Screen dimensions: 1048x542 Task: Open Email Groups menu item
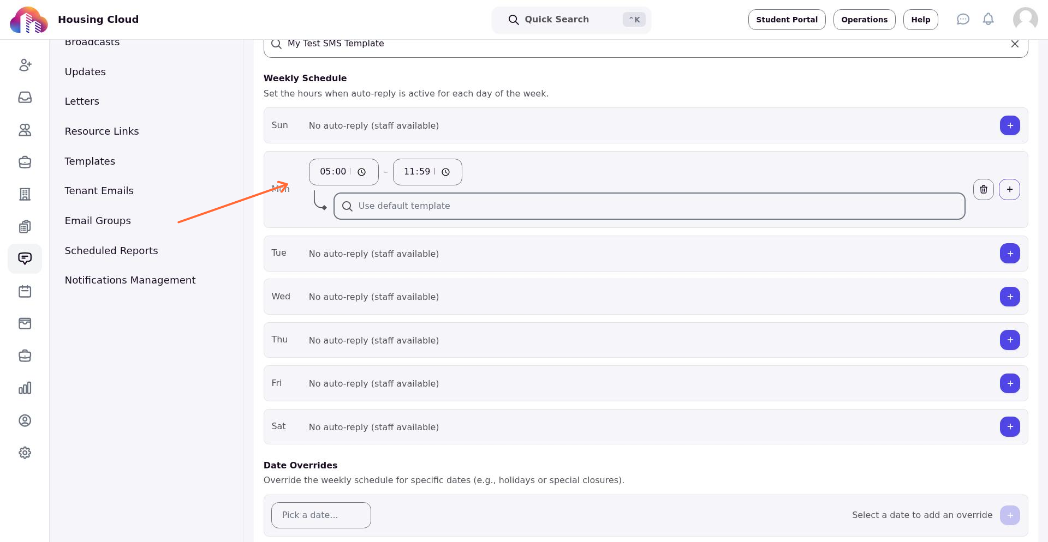point(98,221)
